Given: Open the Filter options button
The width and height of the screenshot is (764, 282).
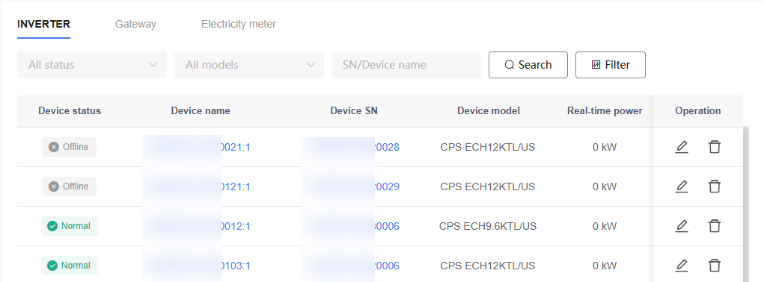Looking at the screenshot, I should [x=611, y=65].
